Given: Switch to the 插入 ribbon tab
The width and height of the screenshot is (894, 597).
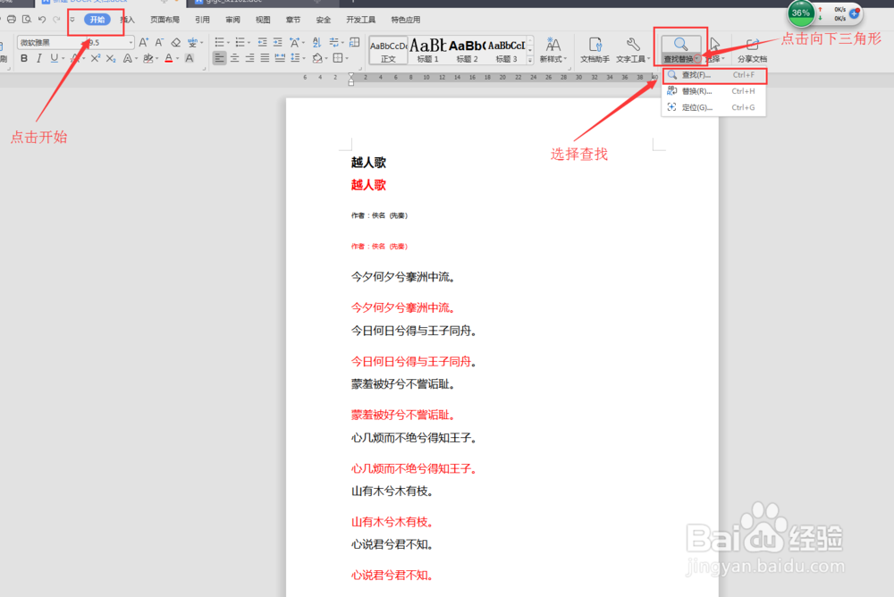Looking at the screenshot, I should coord(128,19).
